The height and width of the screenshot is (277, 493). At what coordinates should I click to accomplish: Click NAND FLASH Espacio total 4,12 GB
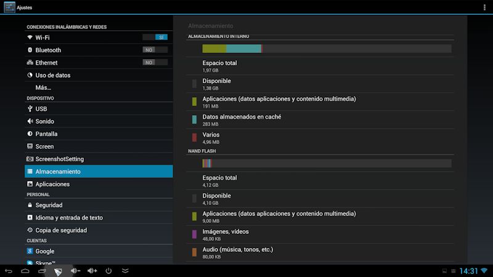[320, 180]
